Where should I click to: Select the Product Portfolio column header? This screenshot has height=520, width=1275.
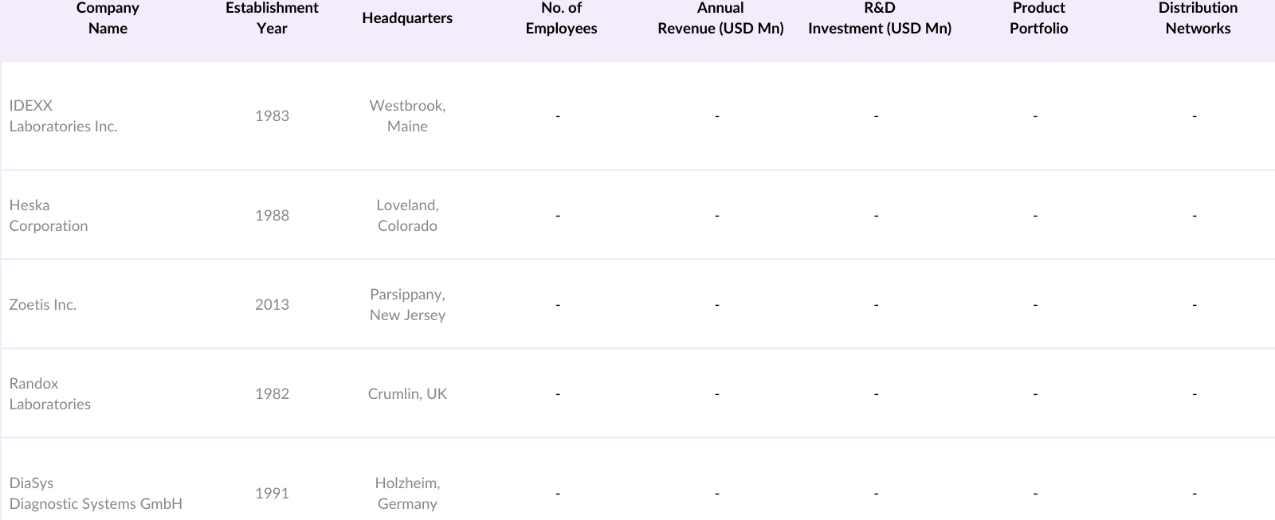coord(1038,18)
